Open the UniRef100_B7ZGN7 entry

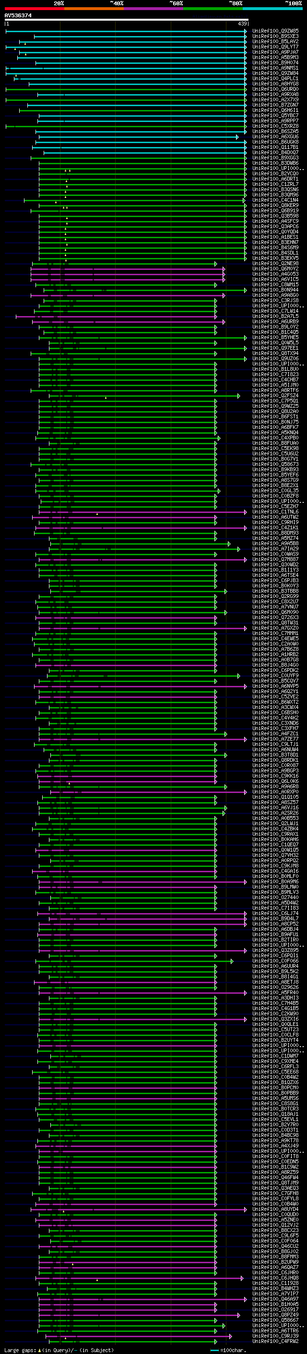(275, 105)
